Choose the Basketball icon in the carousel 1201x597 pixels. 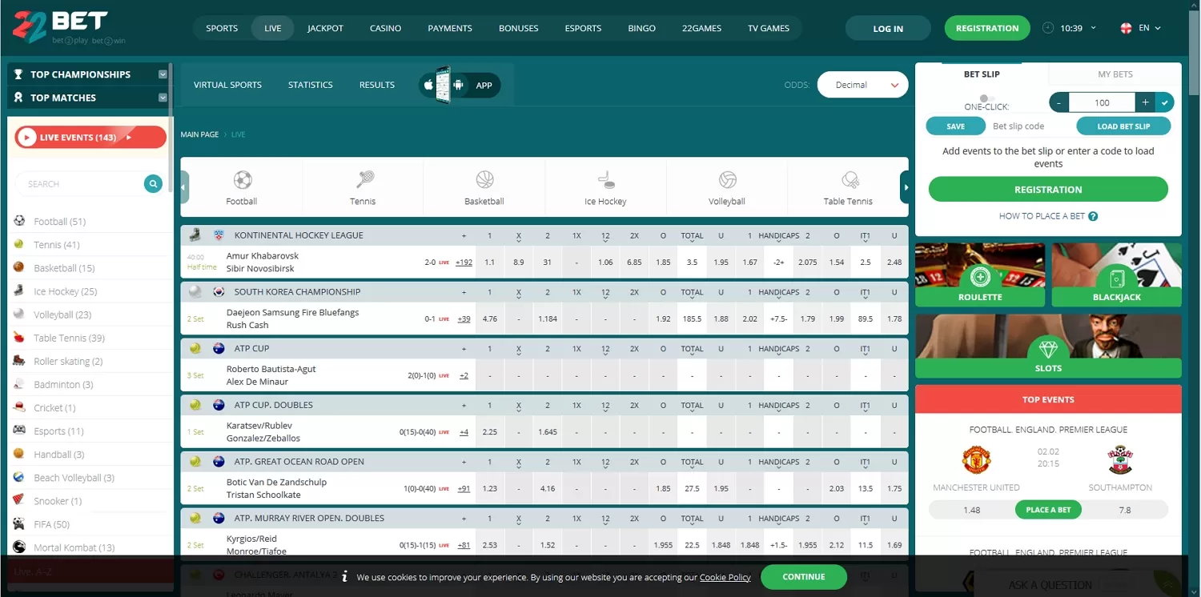click(x=484, y=179)
